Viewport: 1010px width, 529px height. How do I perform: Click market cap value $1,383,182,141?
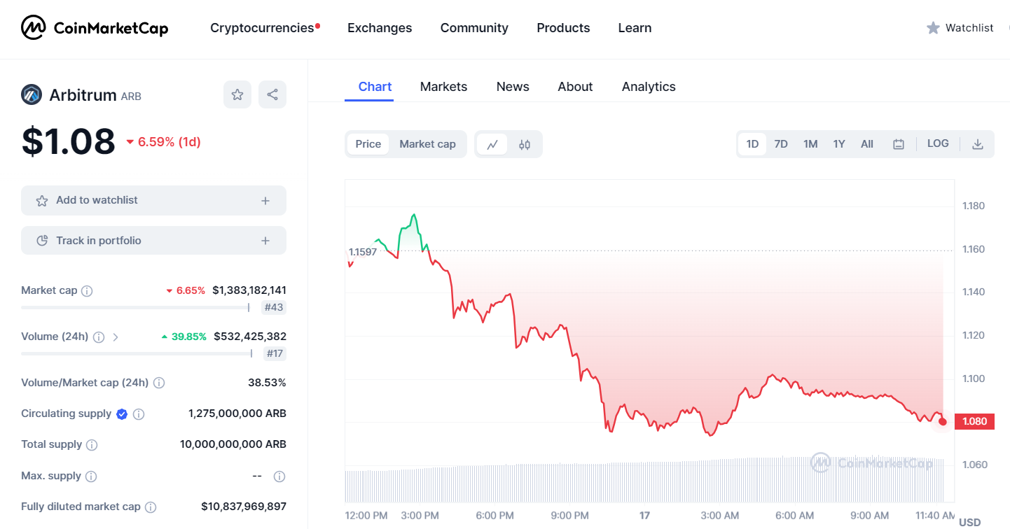click(x=249, y=290)
